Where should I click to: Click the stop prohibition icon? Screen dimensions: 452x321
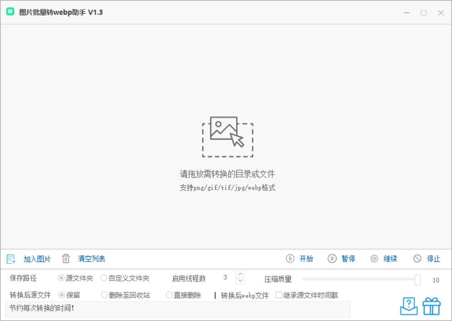coord(417,258)
